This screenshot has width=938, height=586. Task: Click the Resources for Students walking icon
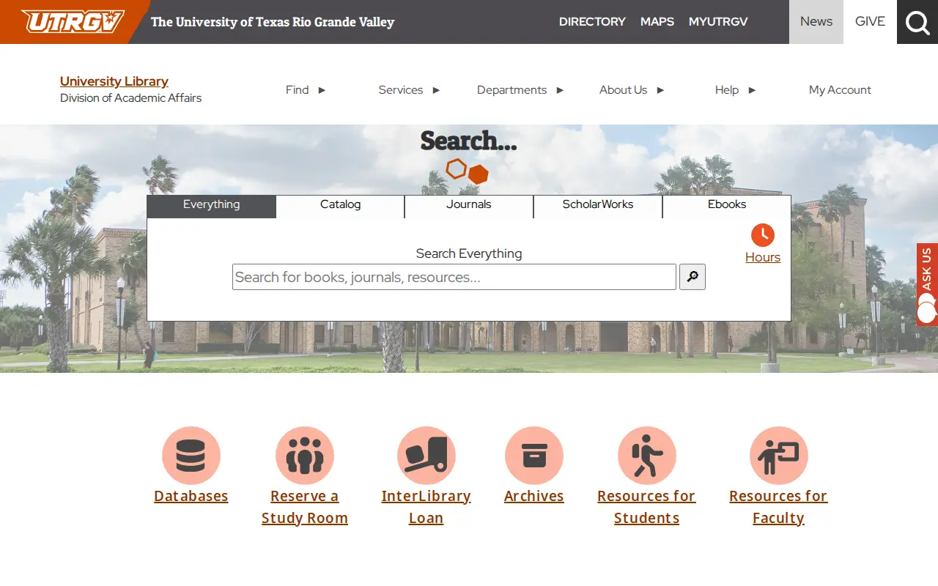coord(647,456)
